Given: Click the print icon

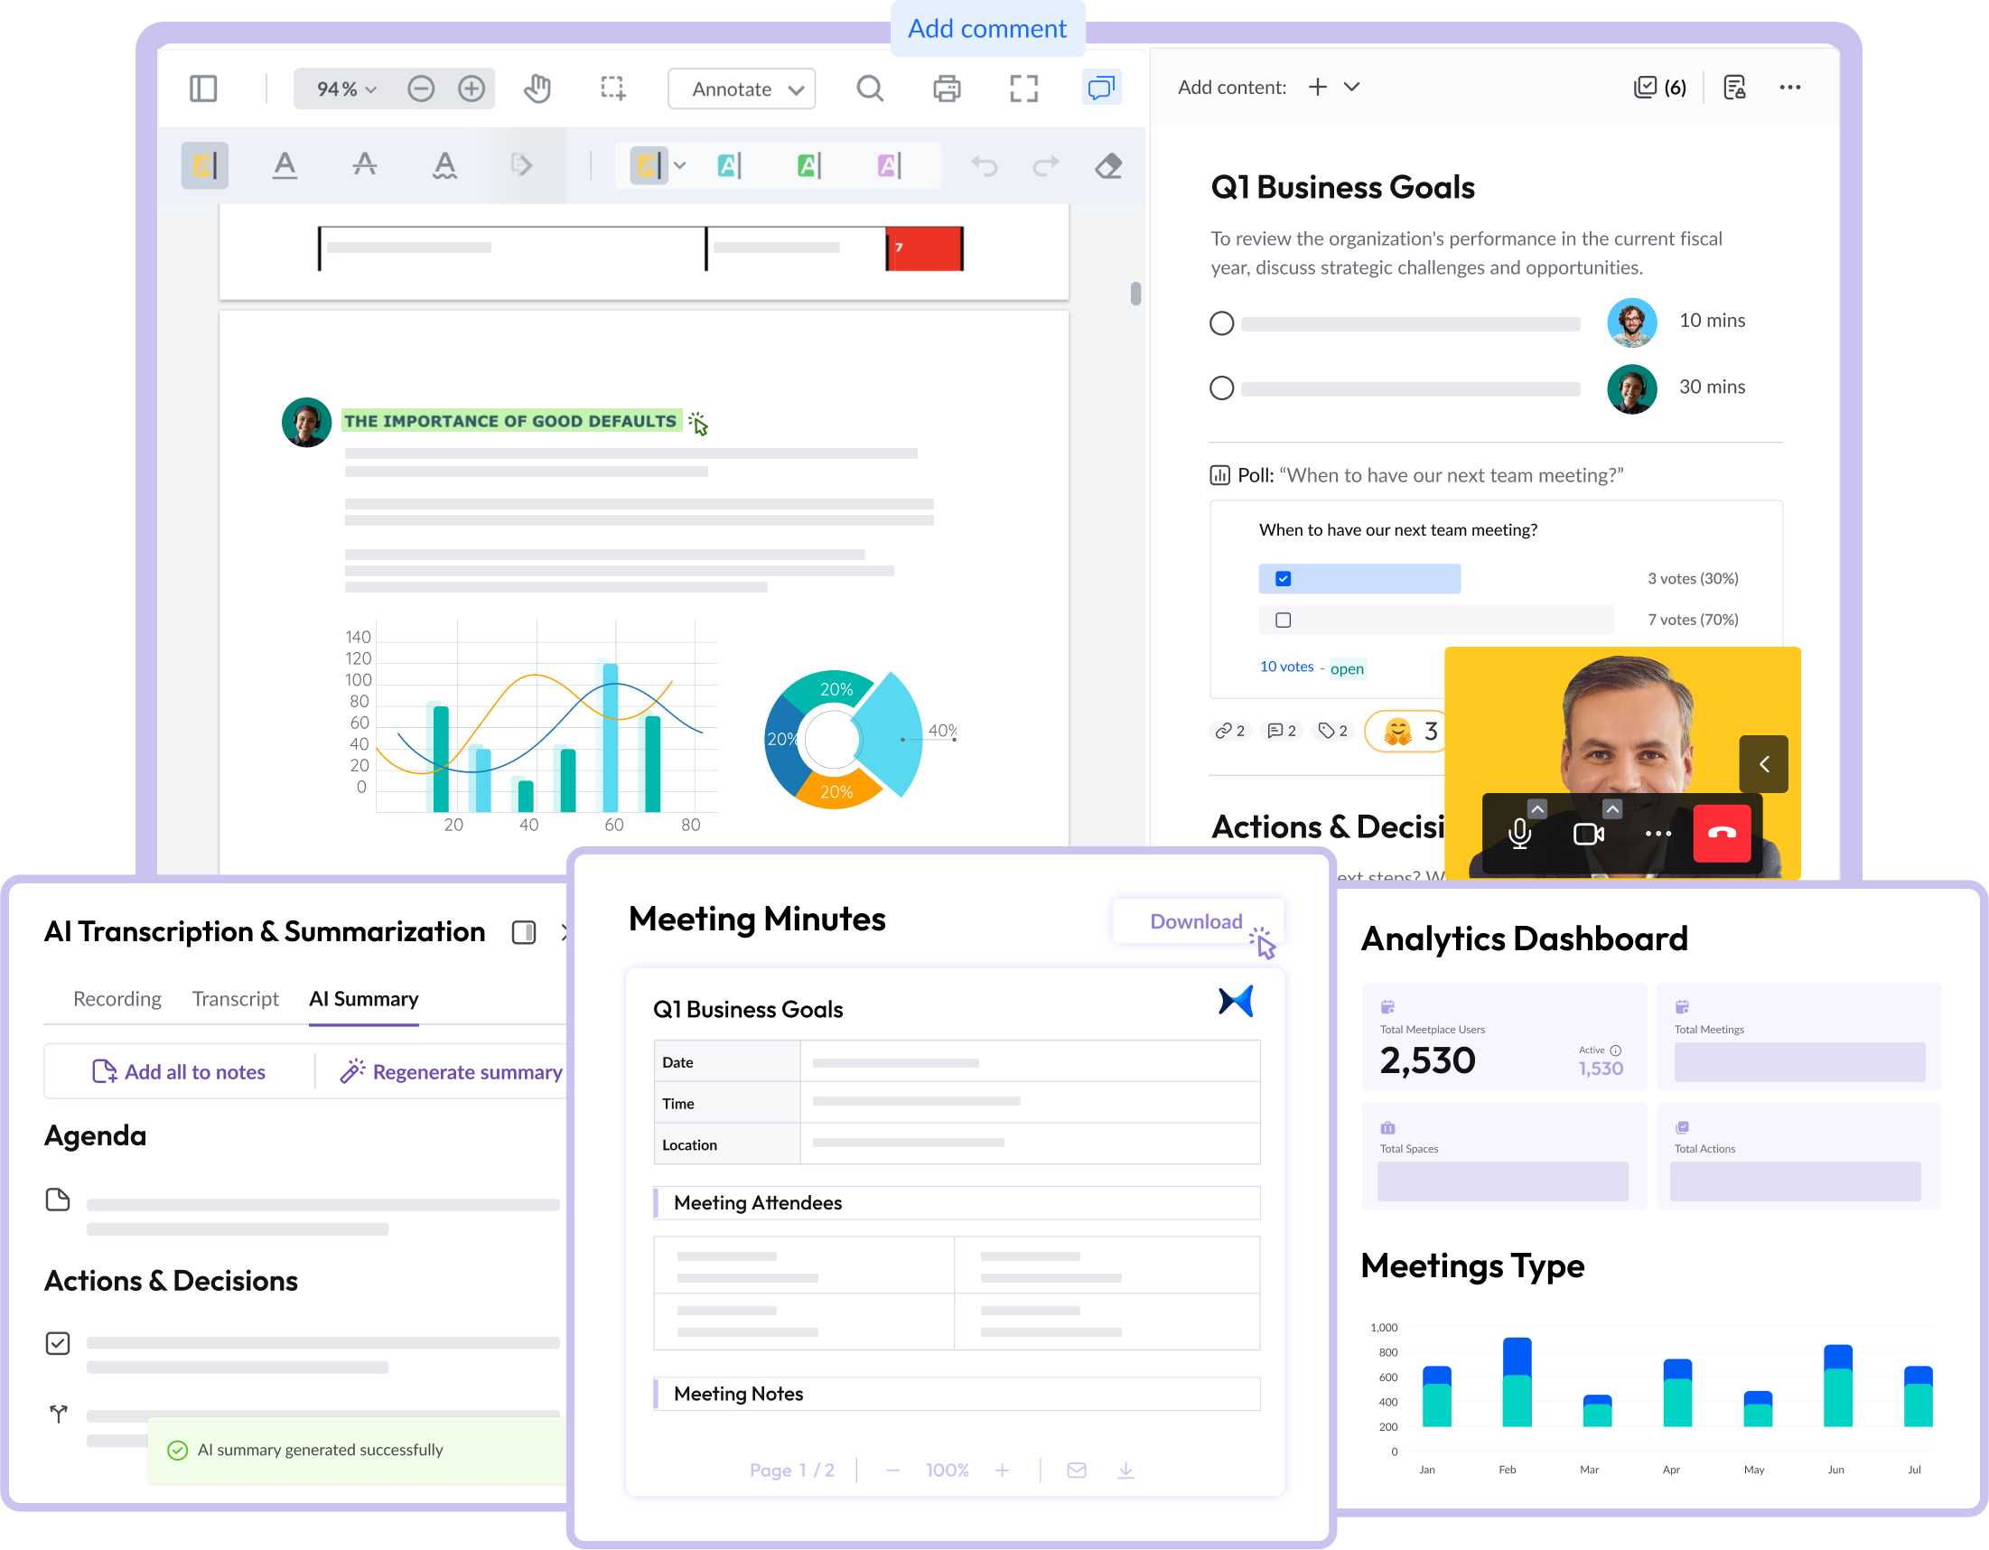Looking at the screenshot, I should point(947,89).
